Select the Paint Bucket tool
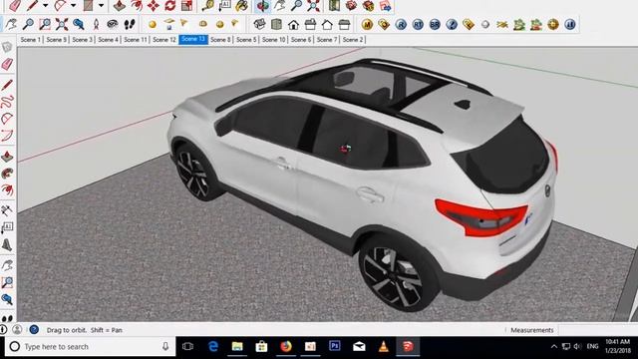This screenshot has width=638, height=359. coord(241,5)
